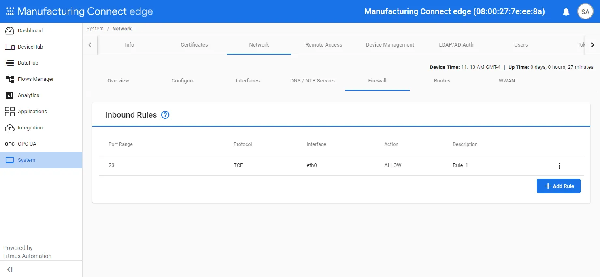
Task: Click the Dashboard gauge icon
Action: pyautogui.click(x=10, y=31)
